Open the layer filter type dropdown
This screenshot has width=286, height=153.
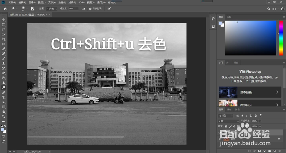pos(225,116)
